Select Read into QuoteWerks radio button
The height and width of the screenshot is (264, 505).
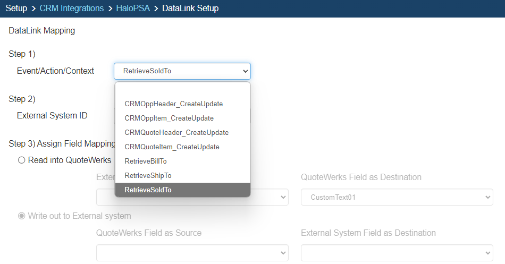[22, 160]
